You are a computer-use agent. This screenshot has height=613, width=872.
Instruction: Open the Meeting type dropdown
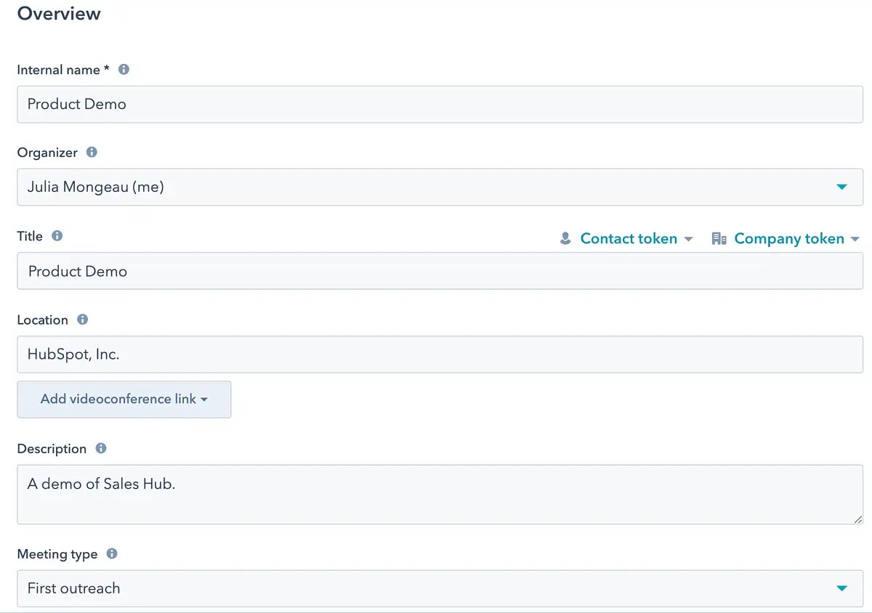tap(440, 588)
